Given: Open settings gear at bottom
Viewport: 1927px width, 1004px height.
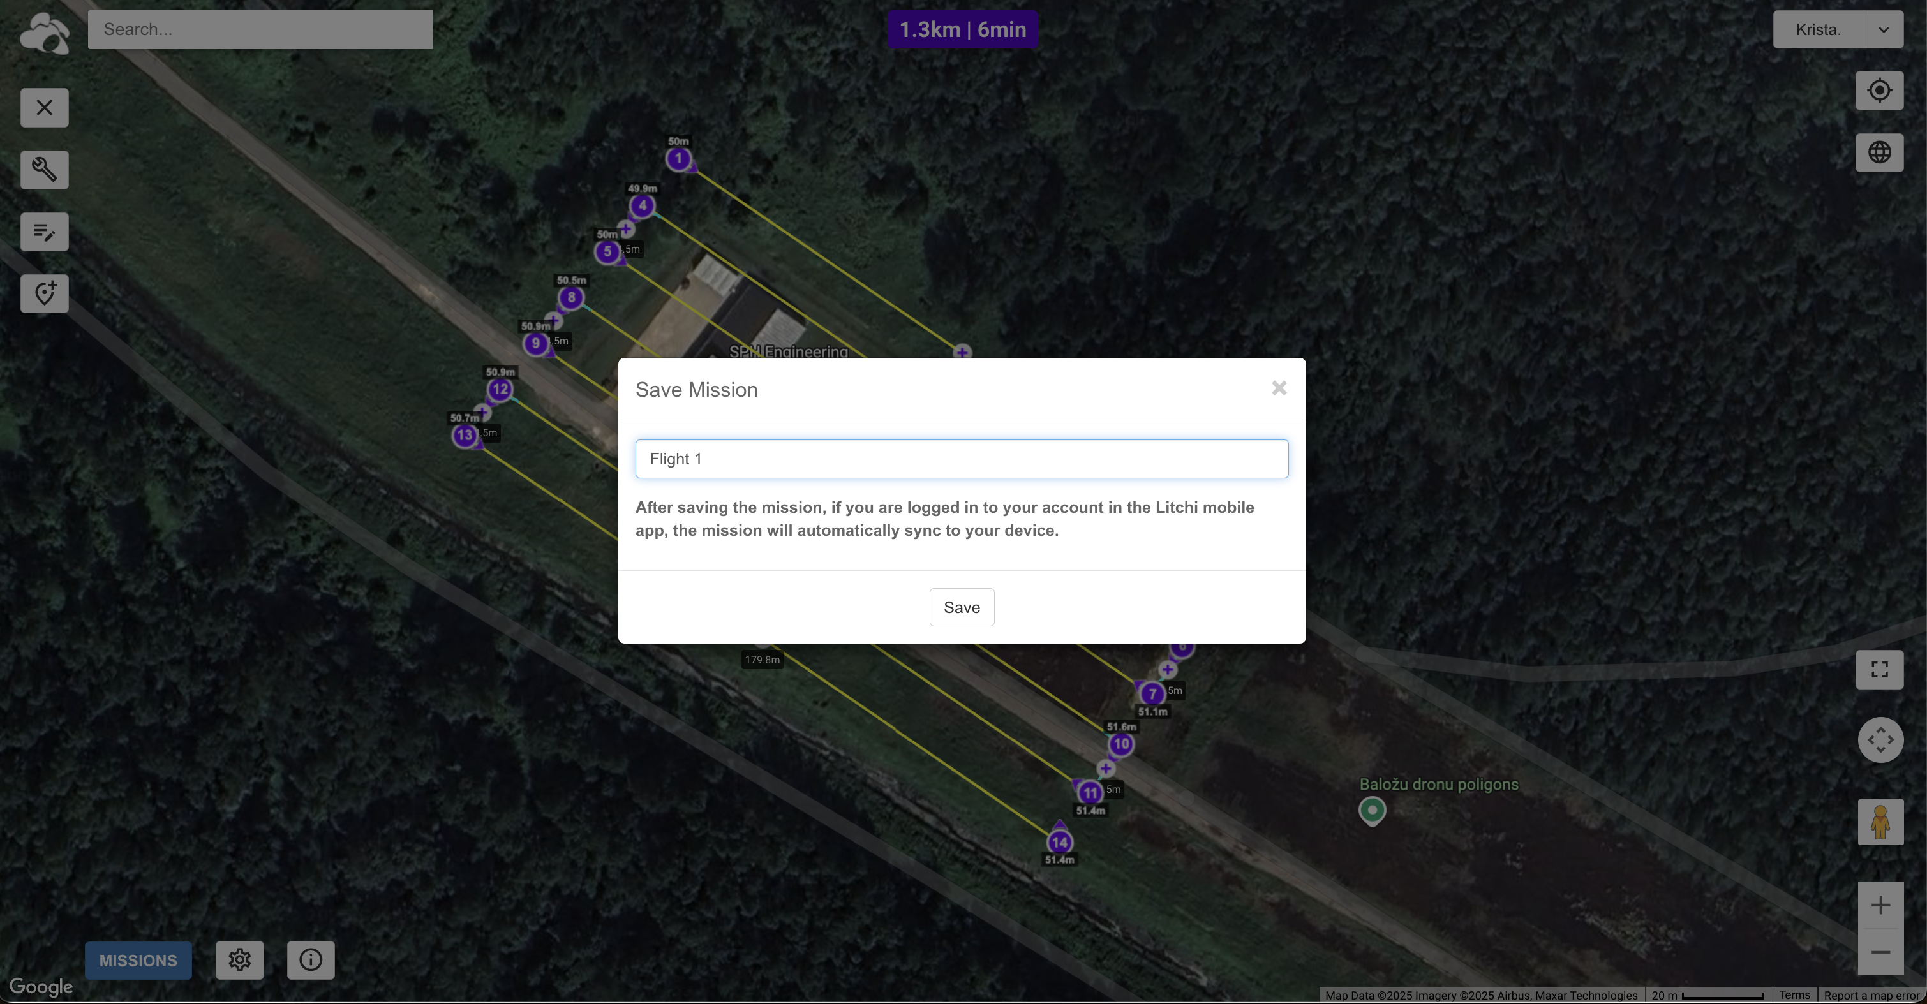Looking at the screenshot, I should coord(239,959).
